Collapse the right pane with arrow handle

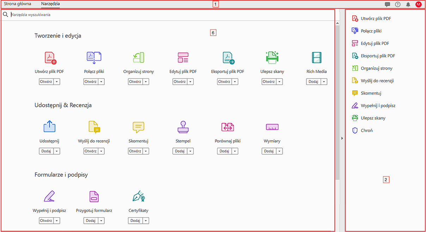342,138
